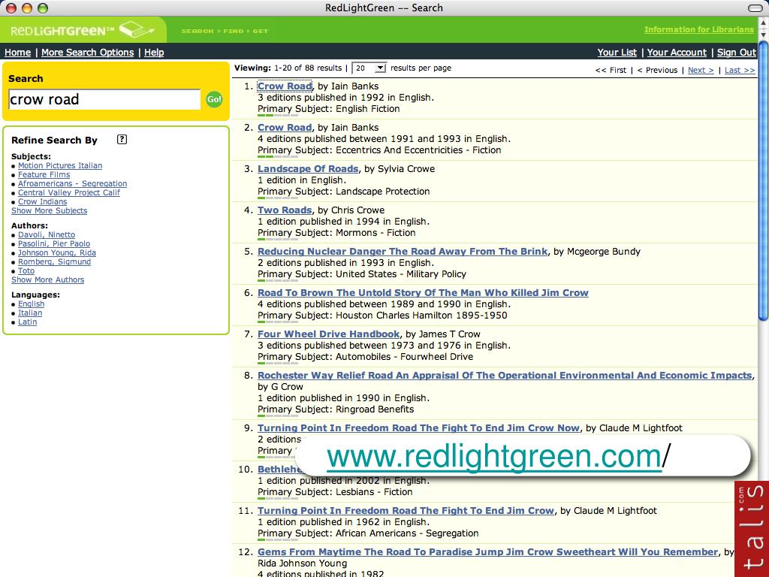The image size is (769, 577).
Task: Open Turning Point In Freedom Road Now link
Action: (x=418, y=427)
